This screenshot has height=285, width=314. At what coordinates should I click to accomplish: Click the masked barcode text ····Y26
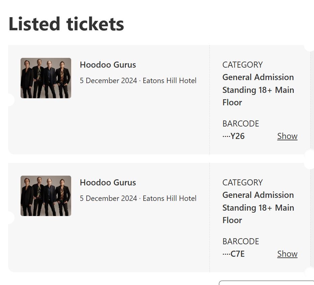233,136
